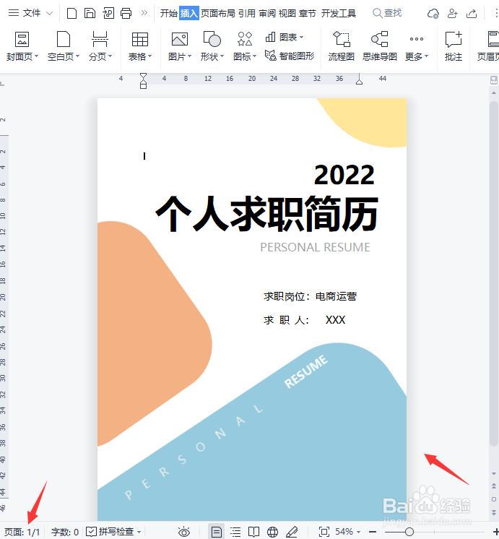Viewport: 499px width, 539px height.
Task: Click the right indent ruler marker
Action: click(359, 80)
